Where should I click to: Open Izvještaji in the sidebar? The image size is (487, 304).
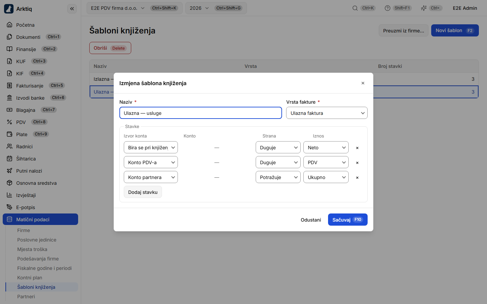(40, 195)
